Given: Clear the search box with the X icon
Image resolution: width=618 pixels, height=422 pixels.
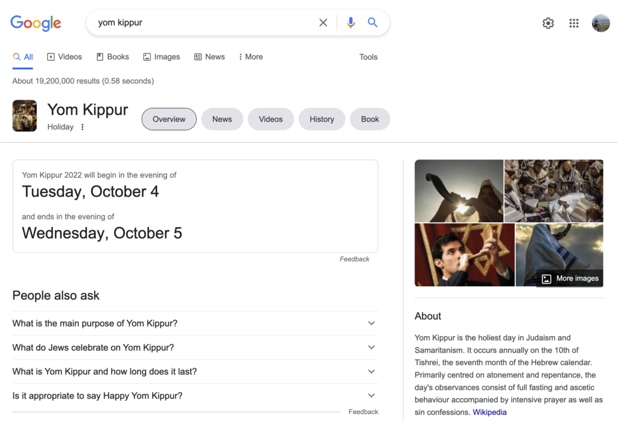Looking at the screenshot, I should 323,22.
